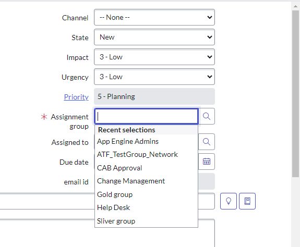Click the vertical scrollbar thumb
The height and width of the screenshot is (247, 300).
(x=295, y=94)
